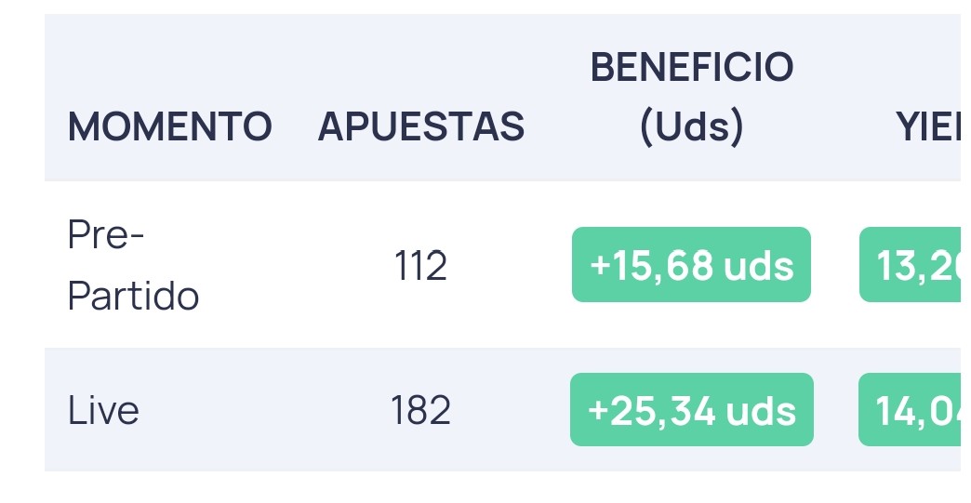Open the green +15,68 uds badge
Image resolution: width=971 pixels, height=503 pixels.
tap(692, 265)
